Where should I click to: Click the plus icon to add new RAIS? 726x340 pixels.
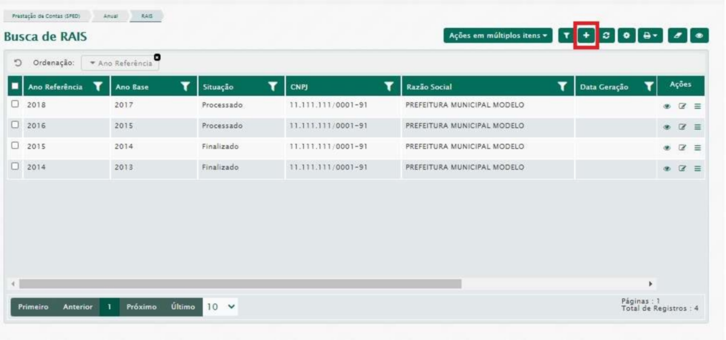tap(586, 36)
